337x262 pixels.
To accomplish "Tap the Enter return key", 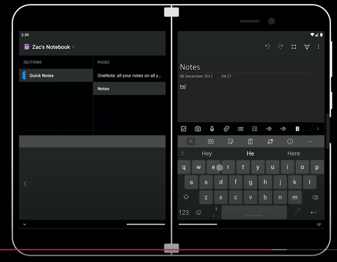I will (313, 212).
